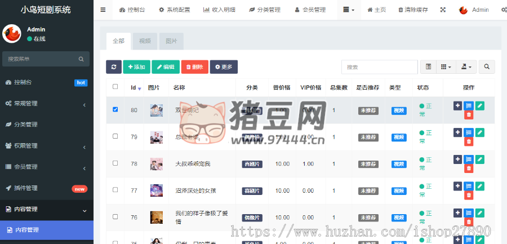Click the hamburger menu toggle icon
The height and width of the screenshot is (244, 507).
point(103,10)
